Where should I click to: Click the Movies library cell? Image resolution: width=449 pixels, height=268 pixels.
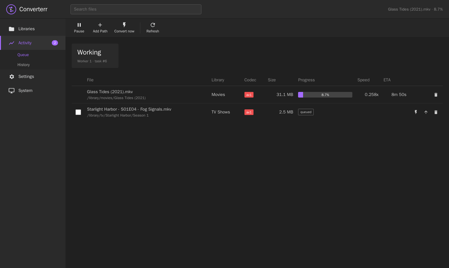[x=218, y=95]
